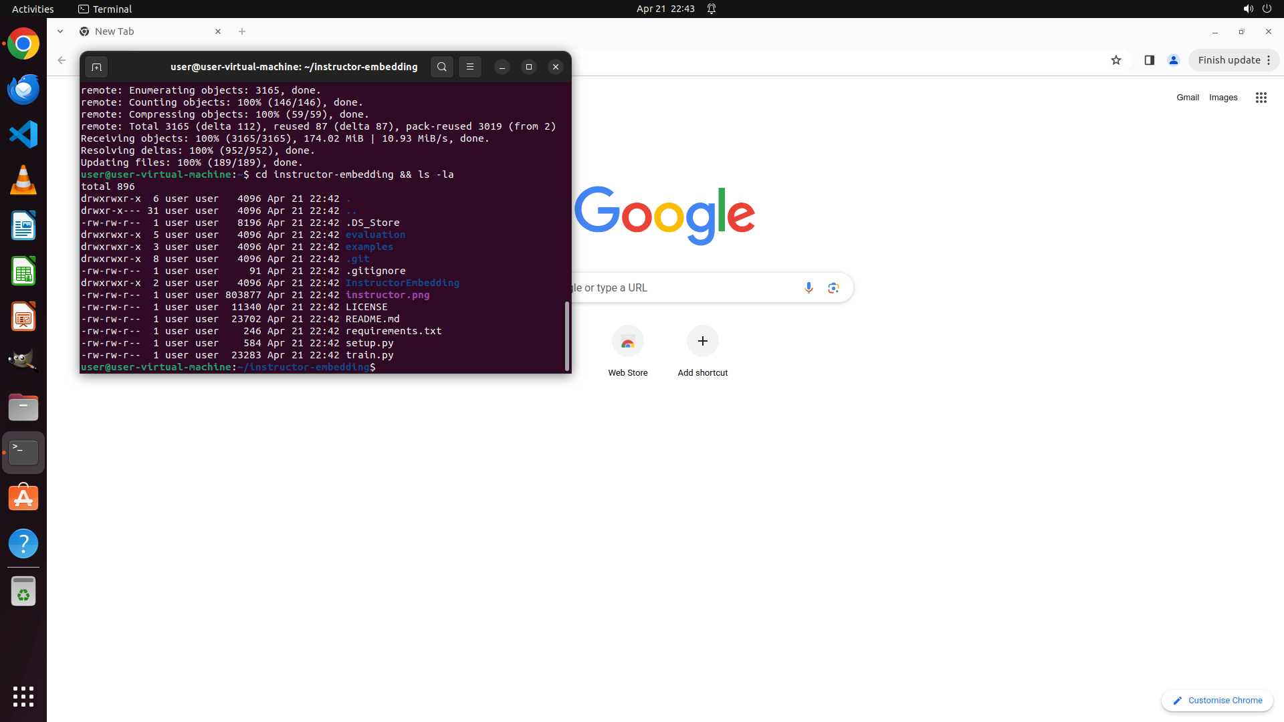Click in the Google search box

pos(682,287)
